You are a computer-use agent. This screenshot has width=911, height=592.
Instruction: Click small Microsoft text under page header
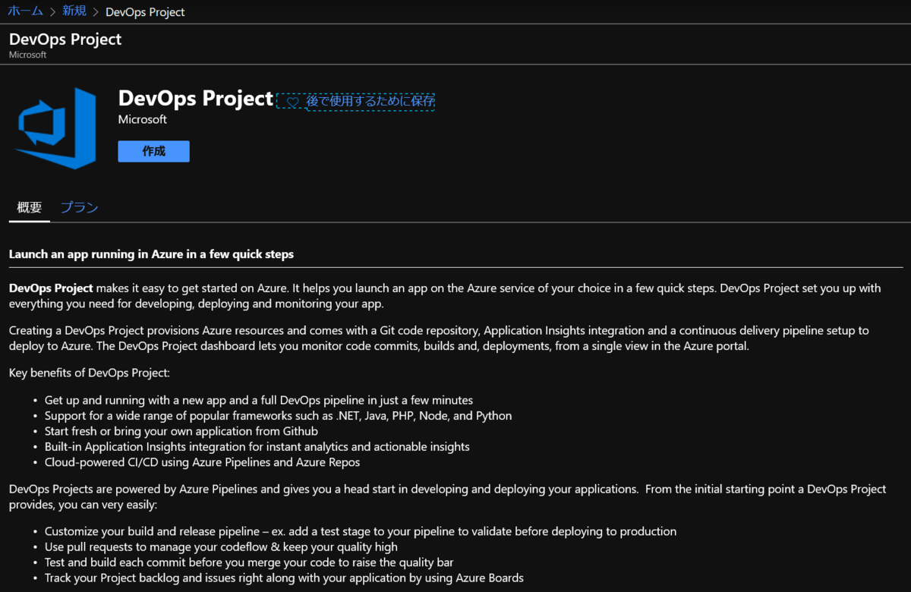(27, 55)
